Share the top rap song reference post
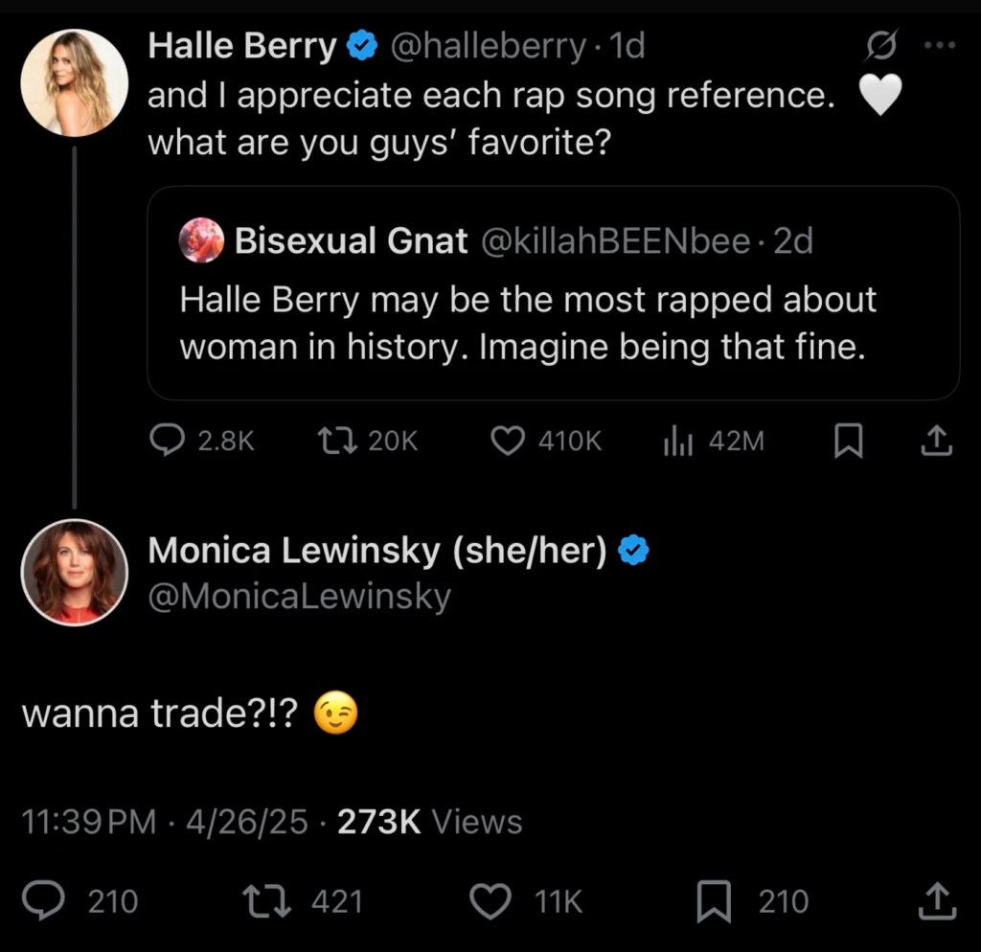Image resolution: width=981 pixels, height=952 pixels. (x=936, y=441)
